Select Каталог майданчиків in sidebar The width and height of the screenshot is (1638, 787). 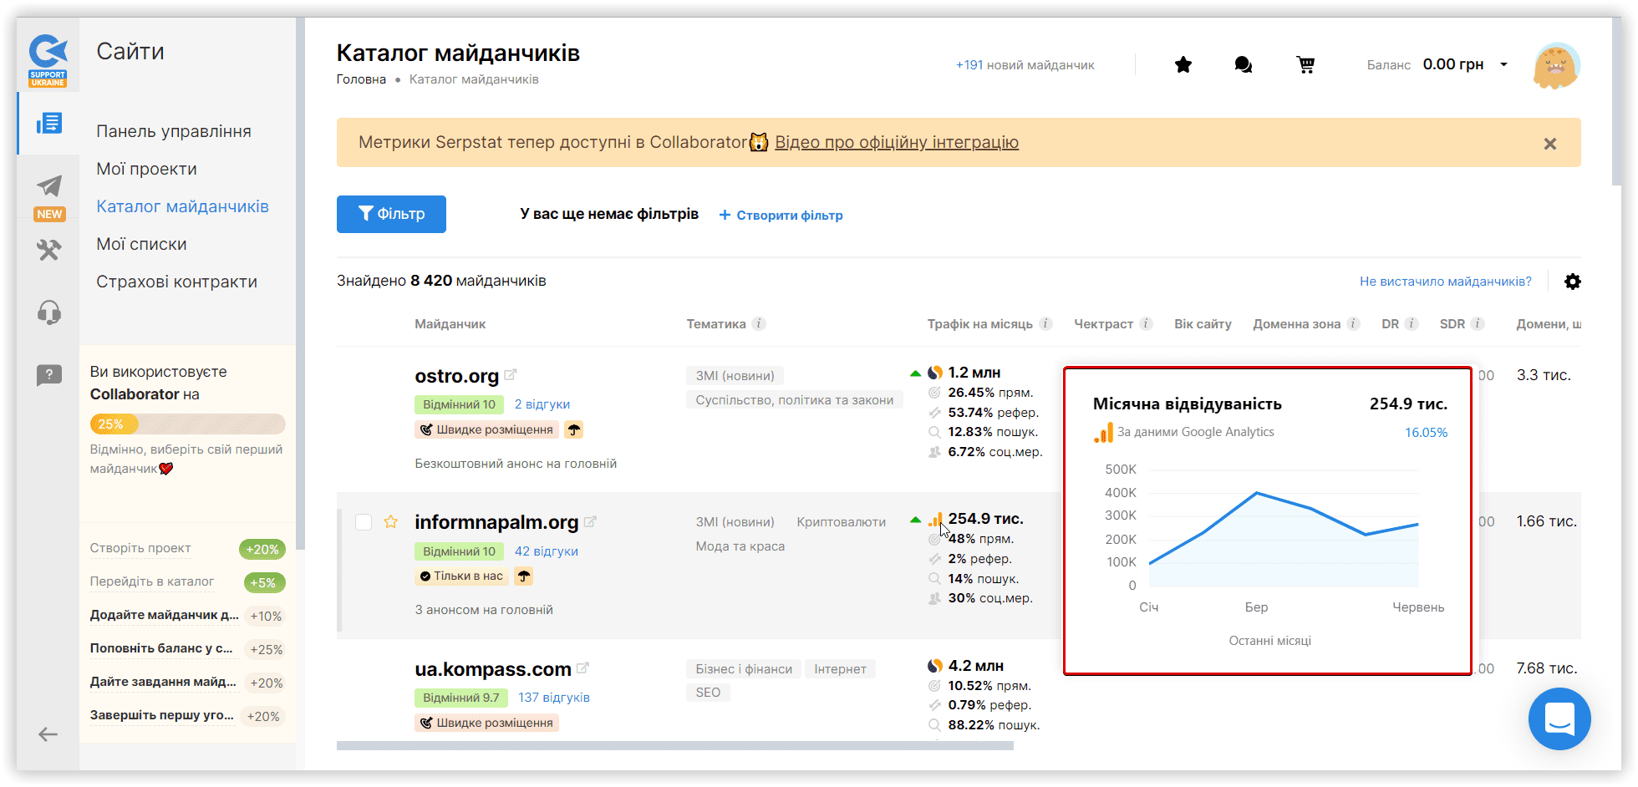(x=182, y=206)
